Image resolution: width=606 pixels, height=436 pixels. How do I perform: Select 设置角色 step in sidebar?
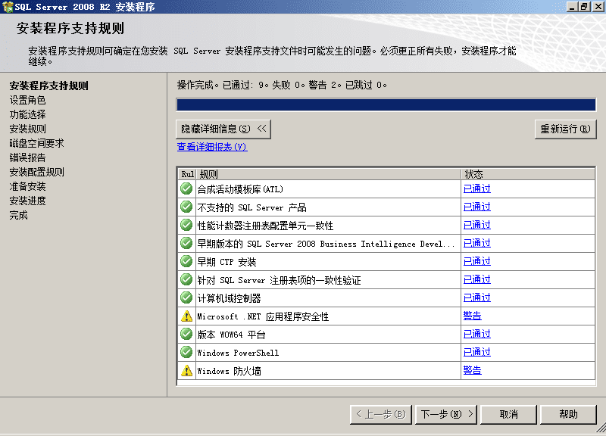(x=27, y=101)
